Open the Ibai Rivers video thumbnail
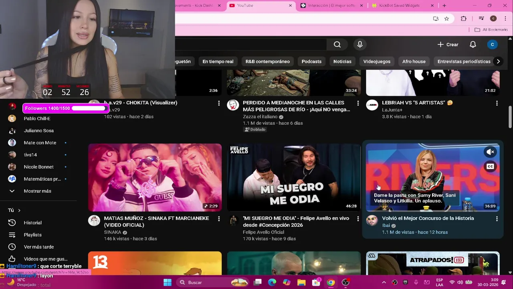The height and width of the screenshot is (289, 513). (433, 177)
